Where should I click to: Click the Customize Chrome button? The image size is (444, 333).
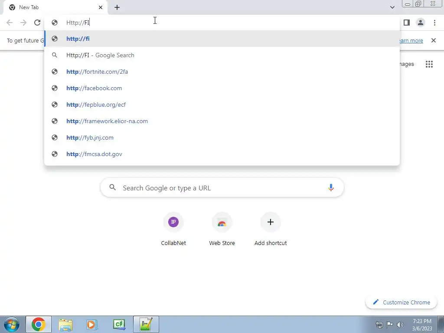tap(402, 302)
